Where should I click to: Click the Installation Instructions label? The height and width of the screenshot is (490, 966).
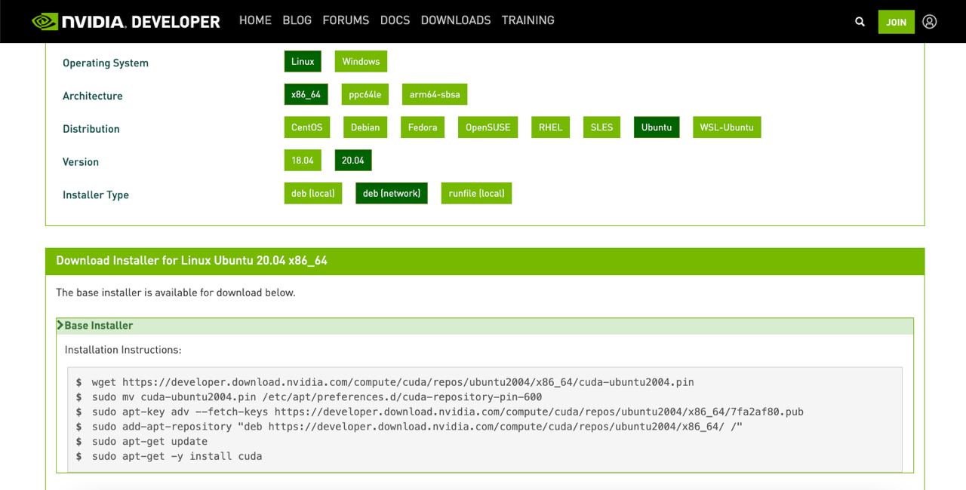click(x=123, y=350)
